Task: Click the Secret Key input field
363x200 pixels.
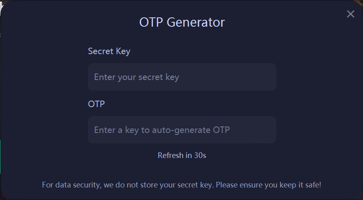Action: point(182,77)
